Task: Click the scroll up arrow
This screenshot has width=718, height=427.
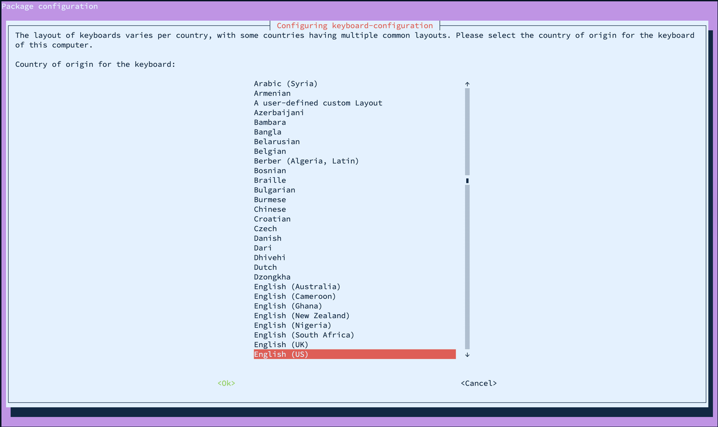Action: click(x=467, y=84)
